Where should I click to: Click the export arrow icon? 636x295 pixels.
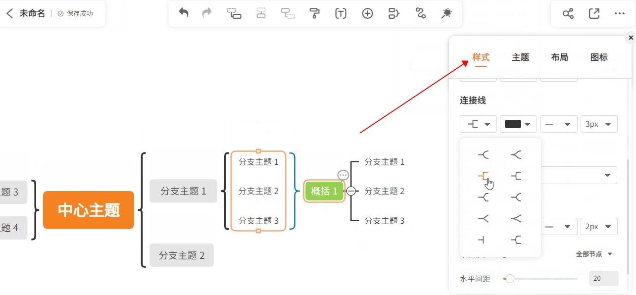point(594,13)
